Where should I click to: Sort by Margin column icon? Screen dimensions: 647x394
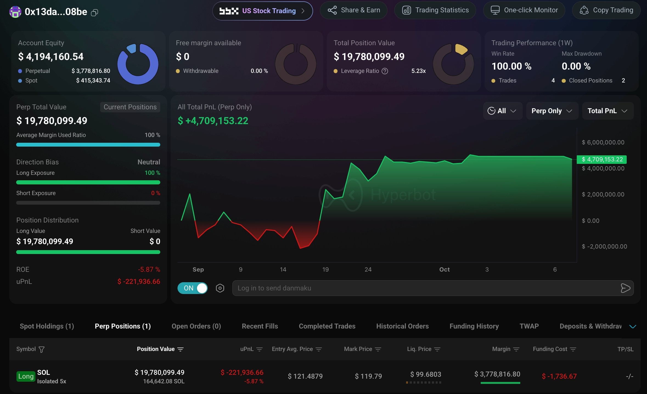point(516,349)
